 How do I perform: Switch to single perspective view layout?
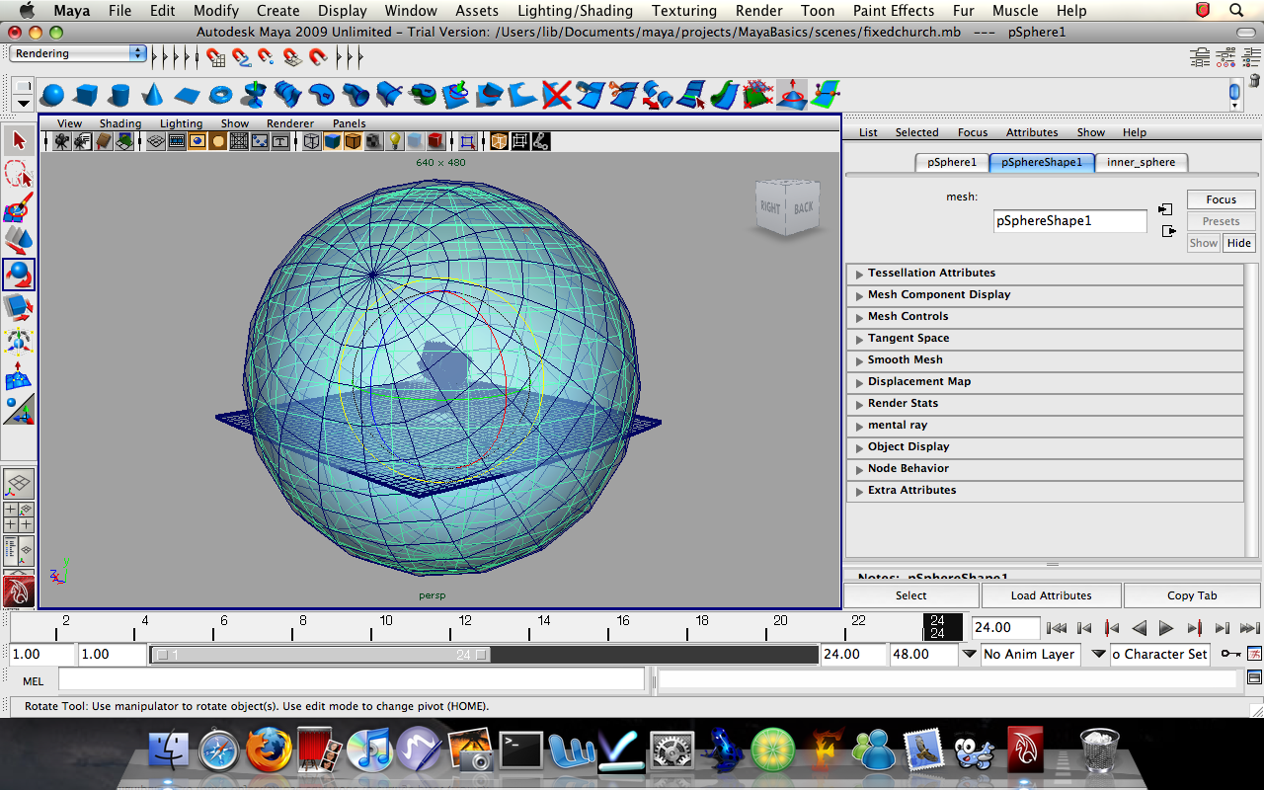[19, 484]
